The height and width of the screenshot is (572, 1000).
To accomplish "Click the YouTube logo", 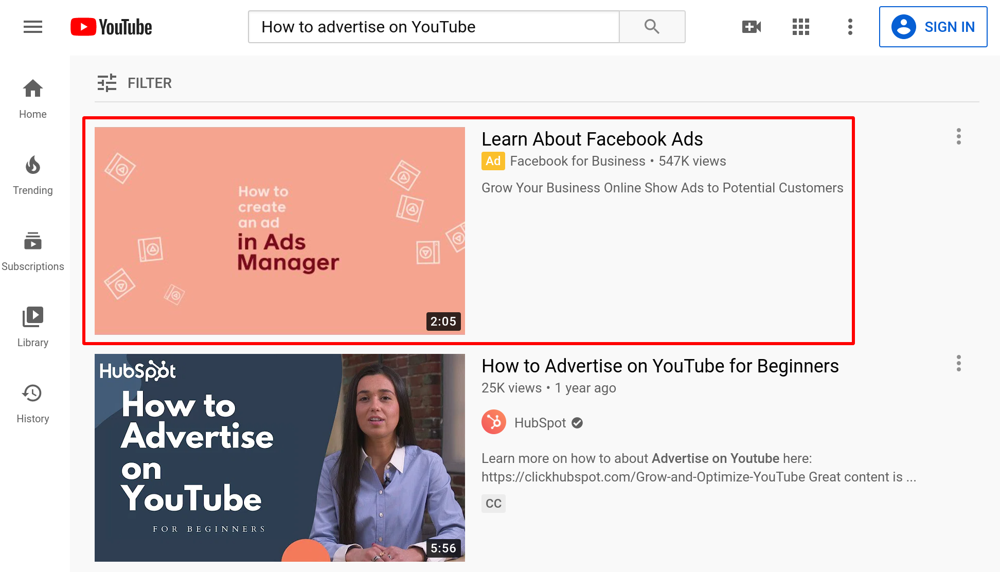I will pos(111,27).
